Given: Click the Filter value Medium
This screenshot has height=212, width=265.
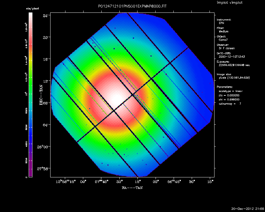Looking at the screenshot, I should point(224,31).
